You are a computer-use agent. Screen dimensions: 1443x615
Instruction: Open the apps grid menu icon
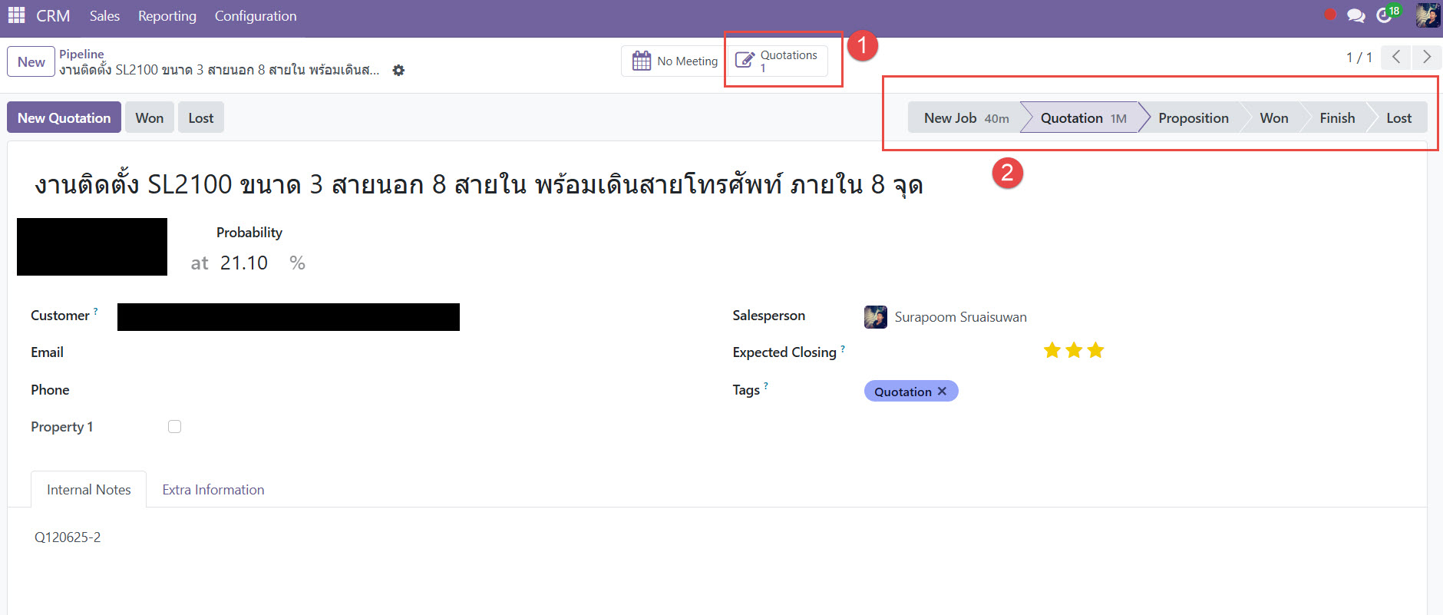[x=16, y=15]
